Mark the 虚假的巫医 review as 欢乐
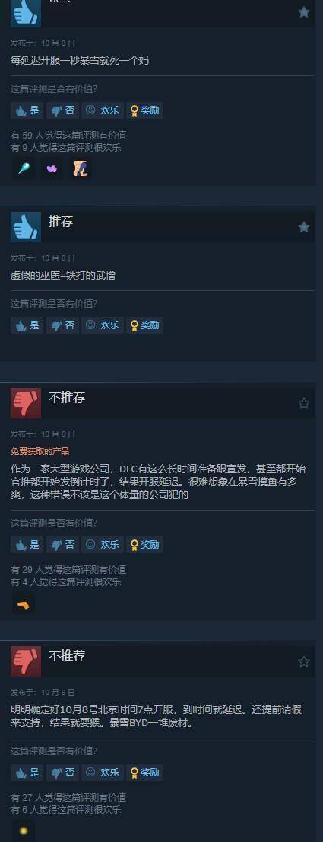Screen dimensions: 323x842 click(103, 325)
